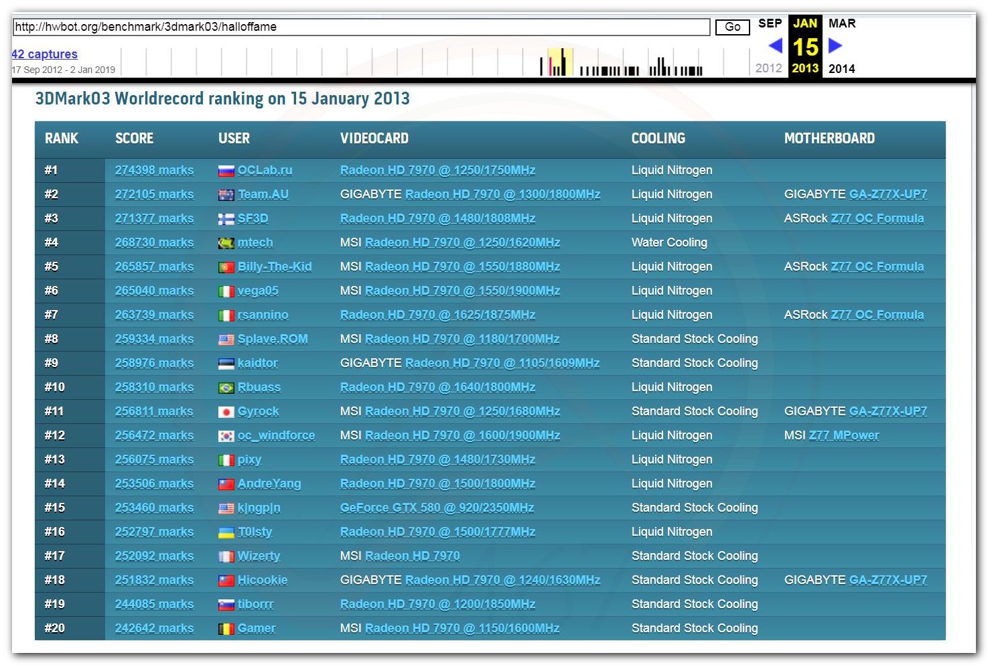Visit the Team.AU user profile

pyautogui.click(x=263, y=194)
